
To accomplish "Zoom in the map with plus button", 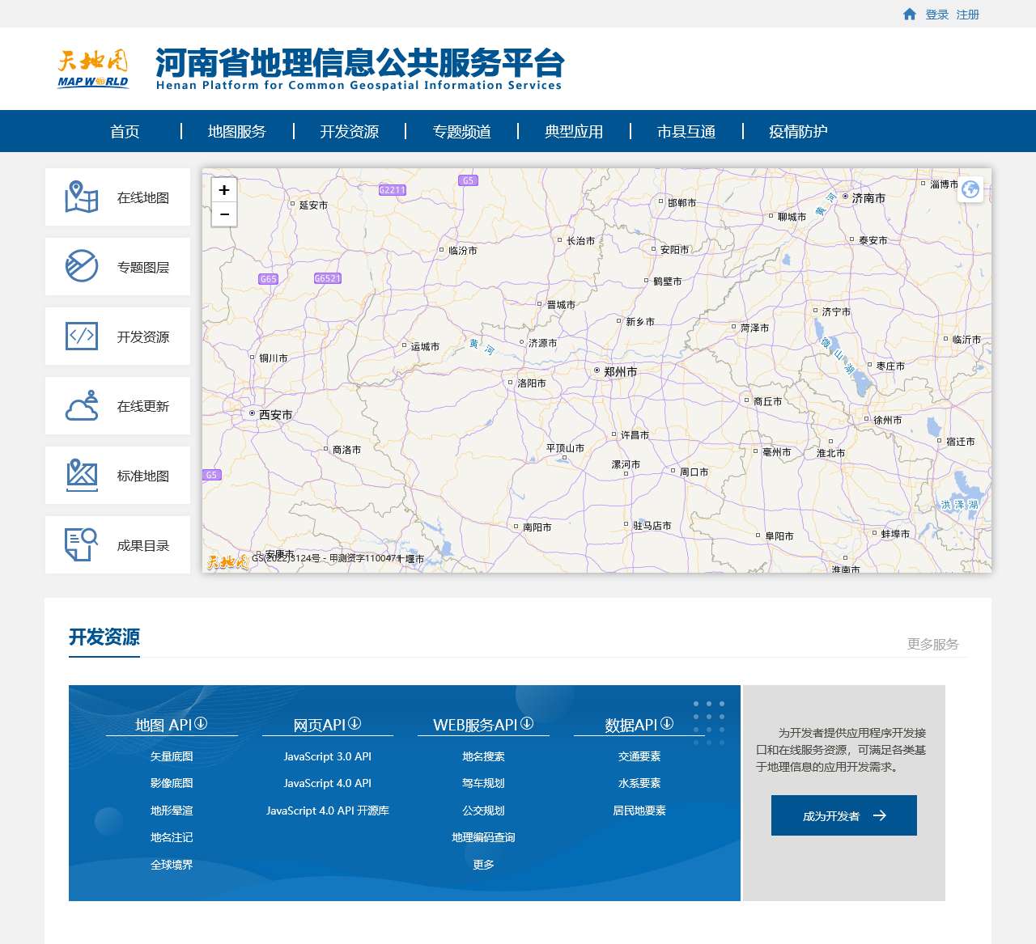I will tap(224, 190).
